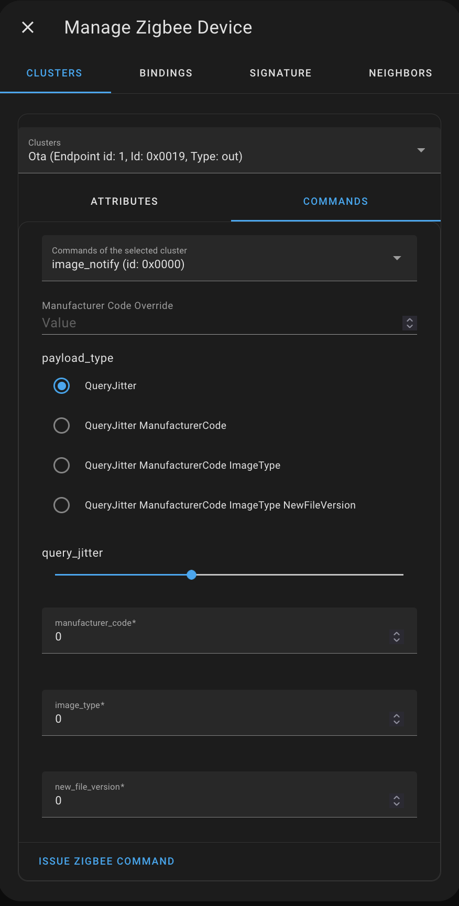
Task: Click the stepper next to new_file_version
Action: pos(397,801)
